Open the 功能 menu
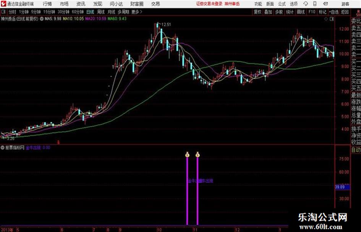Image resolution: width=361 pixels, height=232 pixels. pyautogui.click(x=258, y=4)
